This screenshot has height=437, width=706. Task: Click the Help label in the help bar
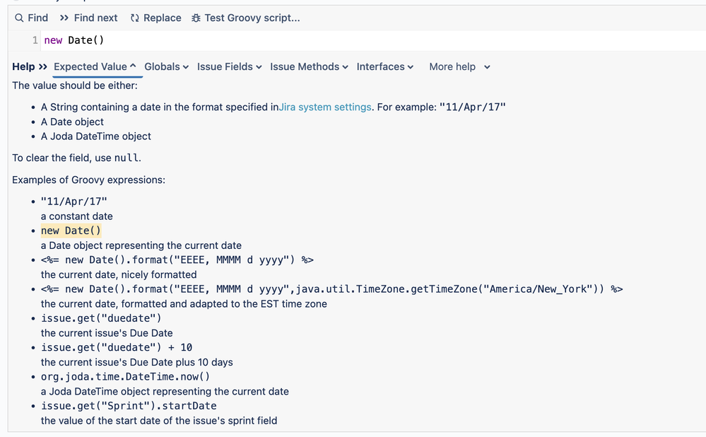point(23,66)
